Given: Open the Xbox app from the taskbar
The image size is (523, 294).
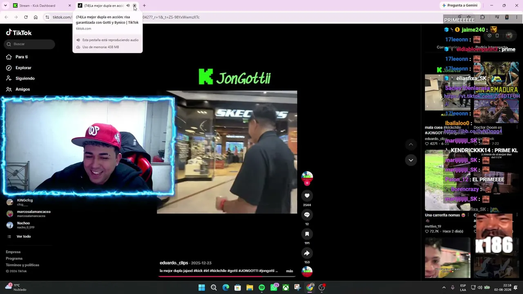Looking at the screenshot, I should click(x=286, y=288).
